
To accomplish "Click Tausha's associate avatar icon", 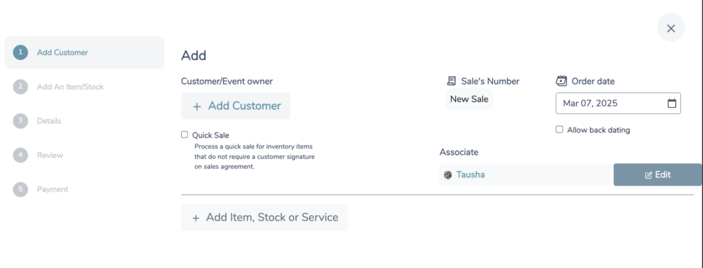I will click(448, 175).
